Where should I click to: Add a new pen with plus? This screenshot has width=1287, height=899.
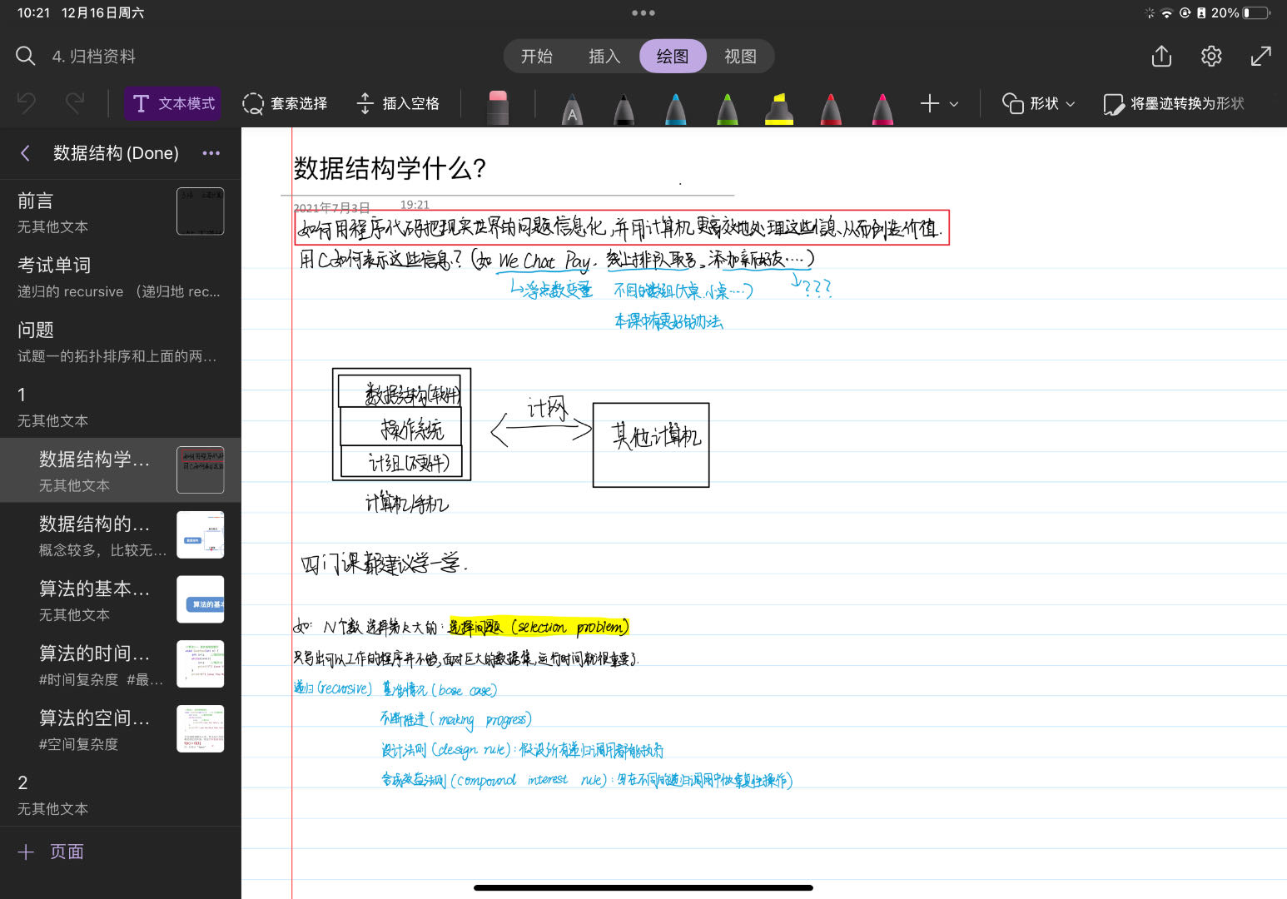[x=930, y=103]
